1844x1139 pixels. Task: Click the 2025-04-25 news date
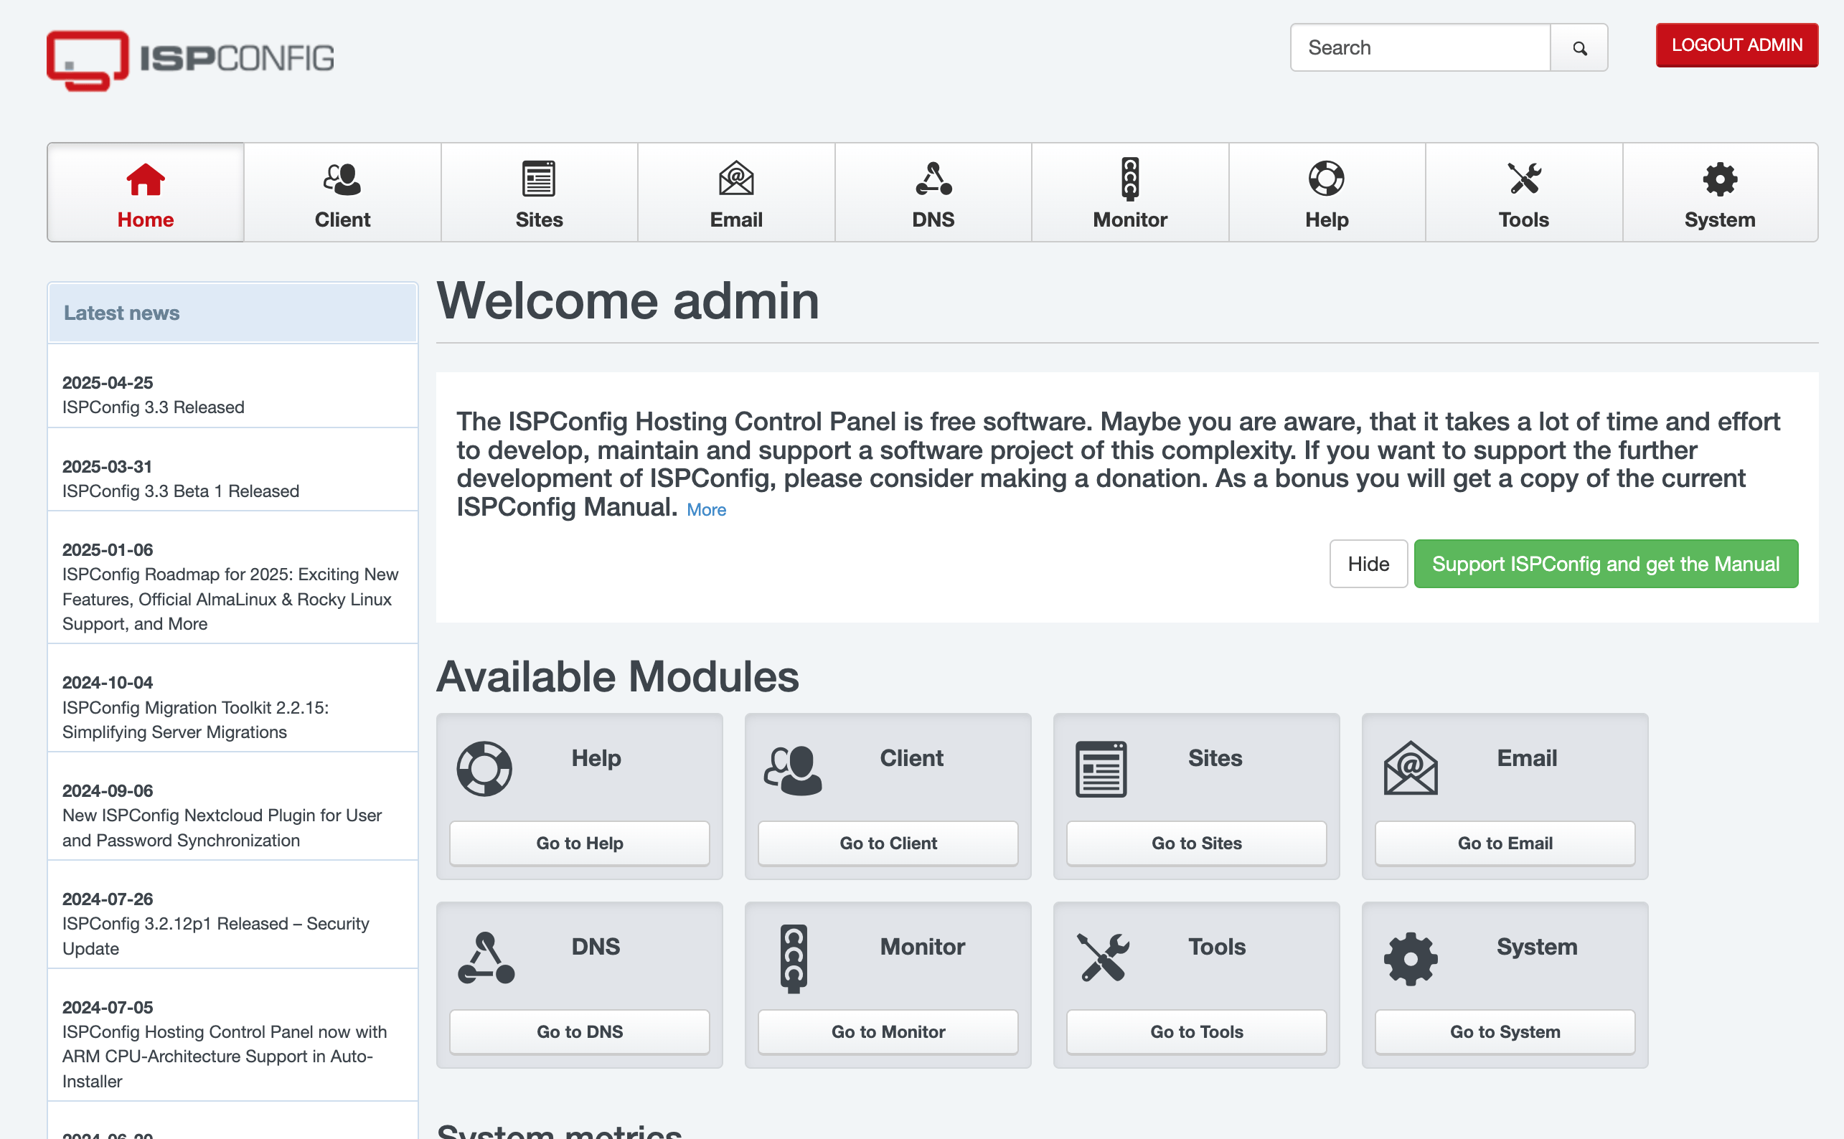click(x=108, y=383)
